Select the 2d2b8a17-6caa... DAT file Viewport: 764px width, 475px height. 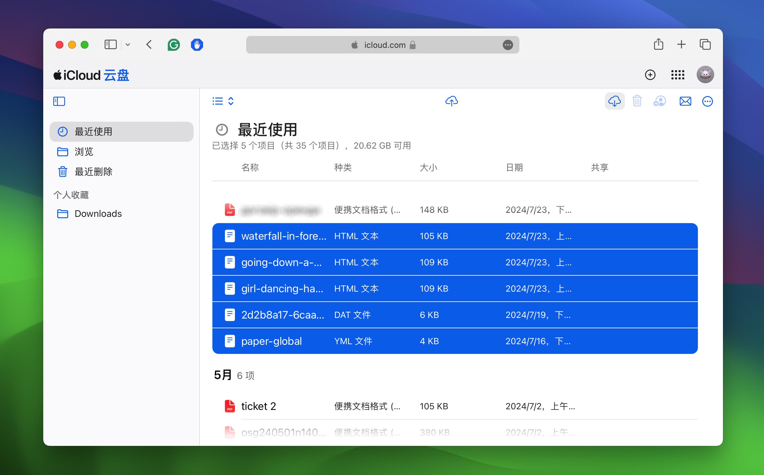[x=455, y=315]
